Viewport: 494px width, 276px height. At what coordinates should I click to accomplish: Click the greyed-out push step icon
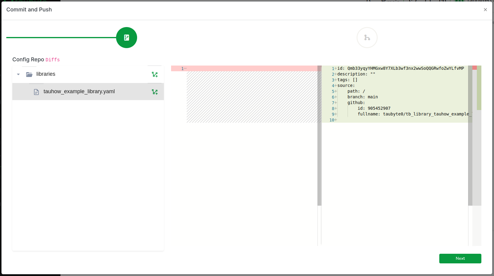[x=367, y=38]
